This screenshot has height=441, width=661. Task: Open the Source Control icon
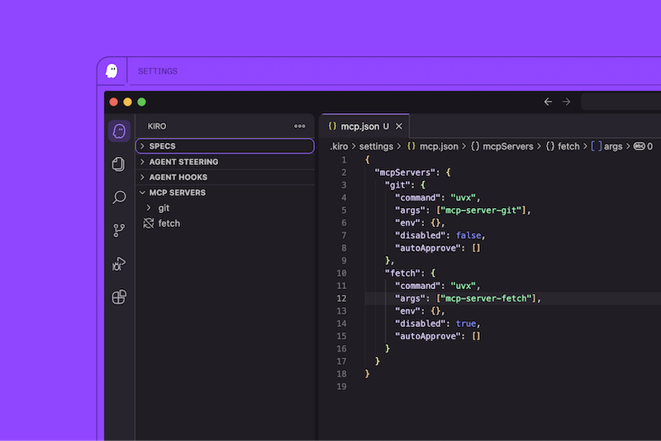coord(119,230)
